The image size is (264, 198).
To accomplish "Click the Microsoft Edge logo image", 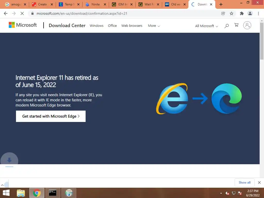I will click(226, 98).
